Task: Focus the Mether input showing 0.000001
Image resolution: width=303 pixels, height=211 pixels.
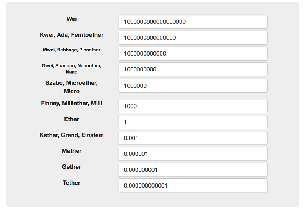Action: [x=193, y=154]
